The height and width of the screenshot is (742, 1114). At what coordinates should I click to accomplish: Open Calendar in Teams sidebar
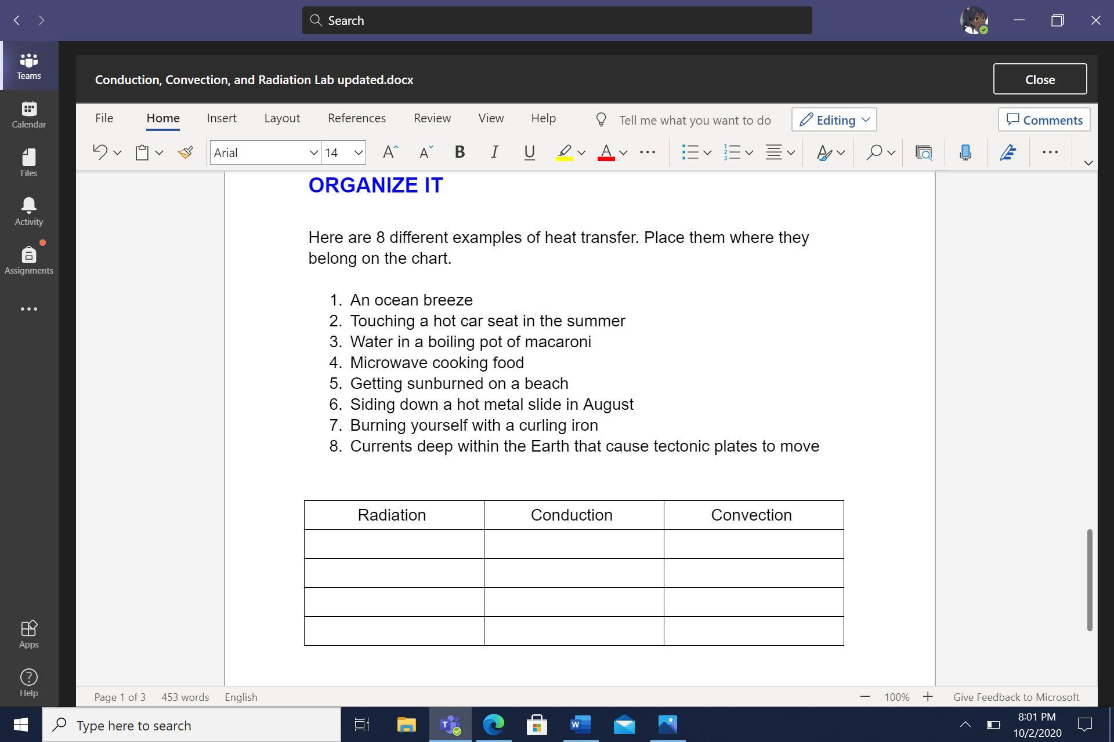pos(28,114)
